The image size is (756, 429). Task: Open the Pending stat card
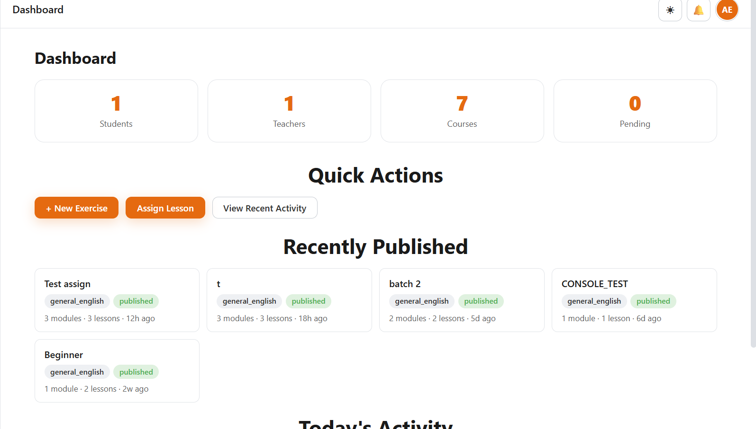tap(635, 111)
